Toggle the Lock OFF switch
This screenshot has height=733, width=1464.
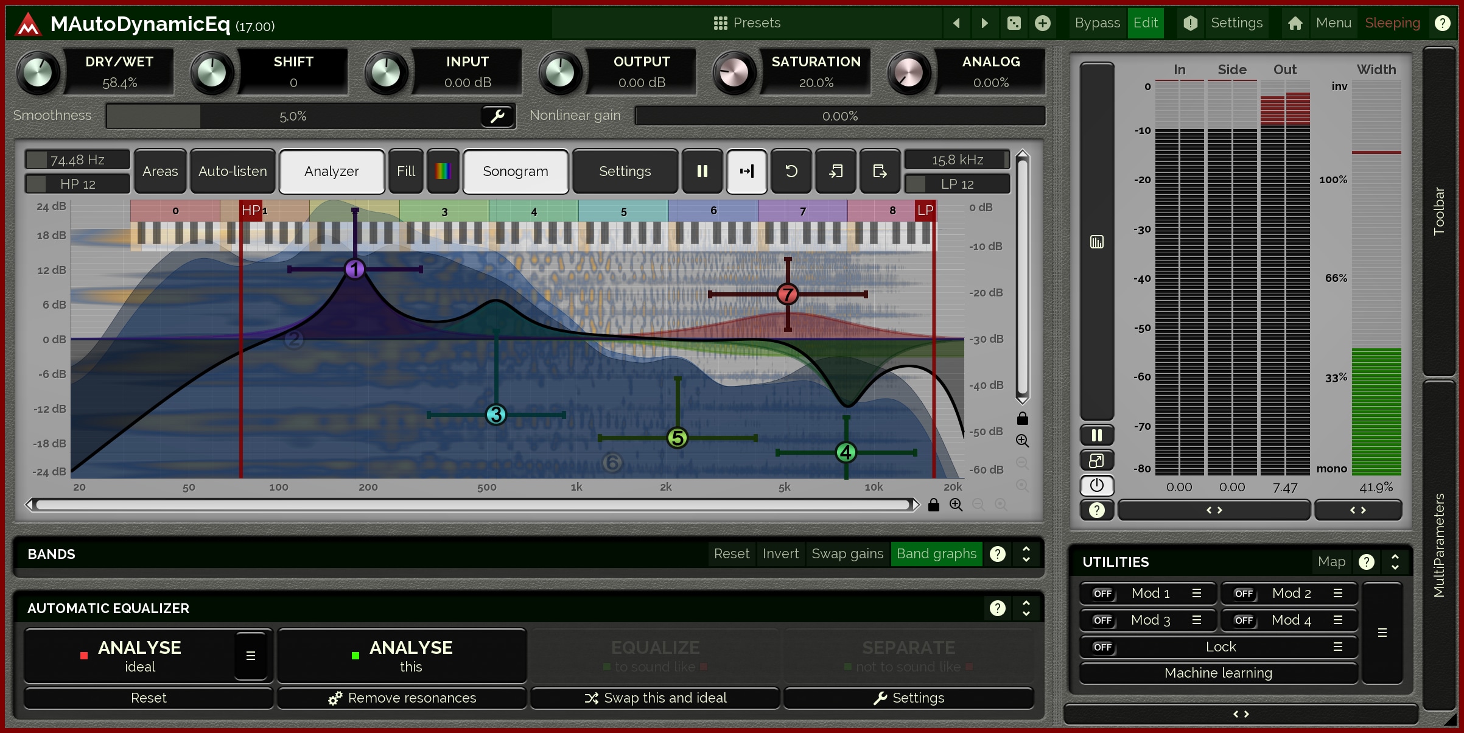point(1102,647)
